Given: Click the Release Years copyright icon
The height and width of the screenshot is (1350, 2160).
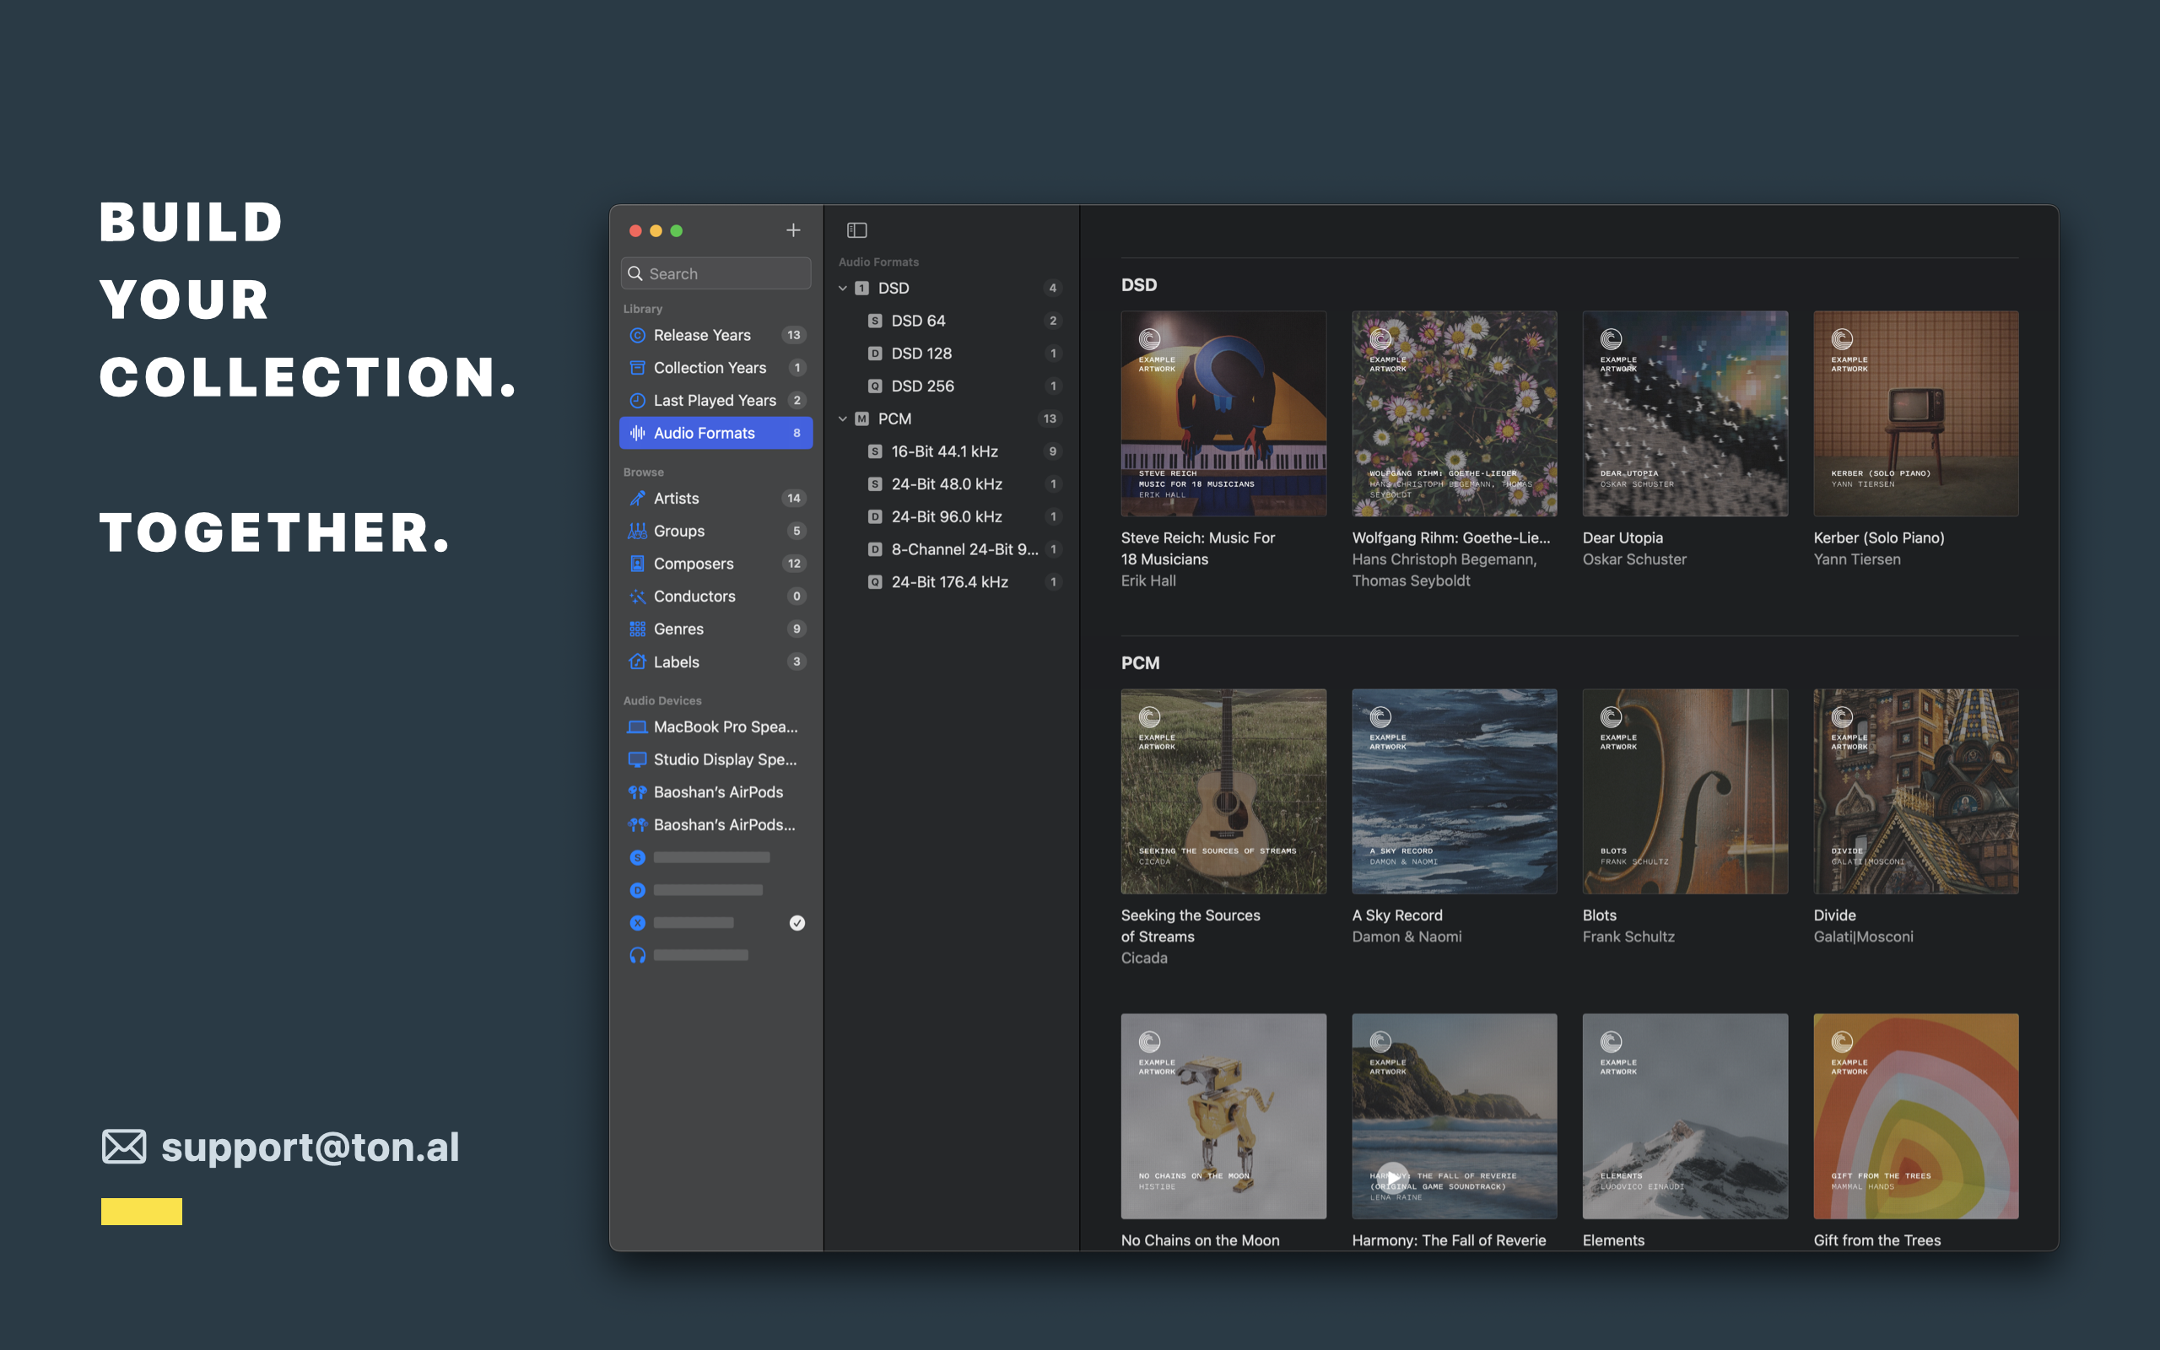Looking at the screenshot, I should click(637, 335).
